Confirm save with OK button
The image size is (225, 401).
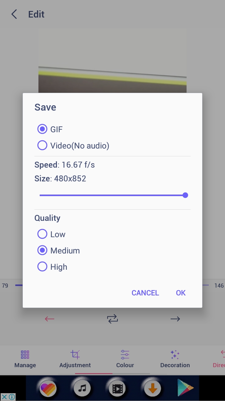pos(181,293)
